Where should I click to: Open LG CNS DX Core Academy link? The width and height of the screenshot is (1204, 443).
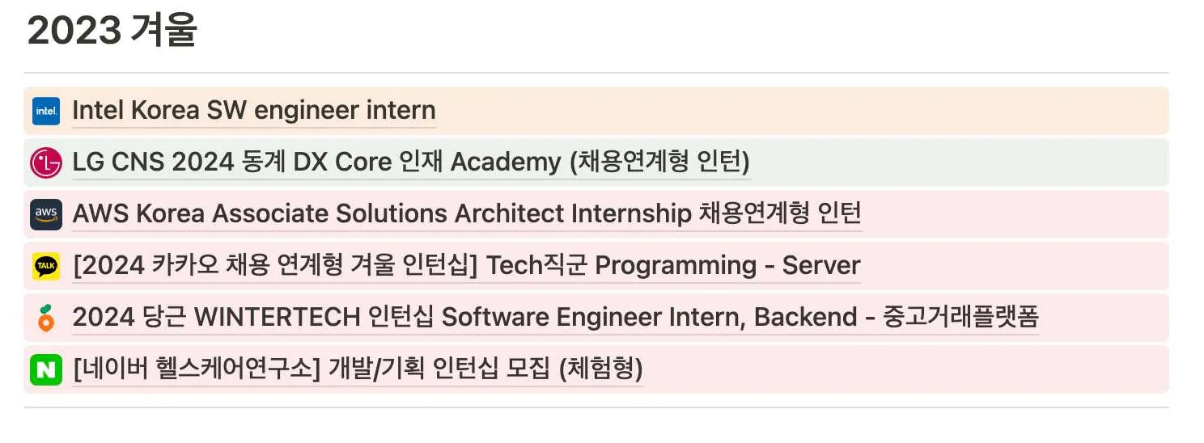(411, 162)
